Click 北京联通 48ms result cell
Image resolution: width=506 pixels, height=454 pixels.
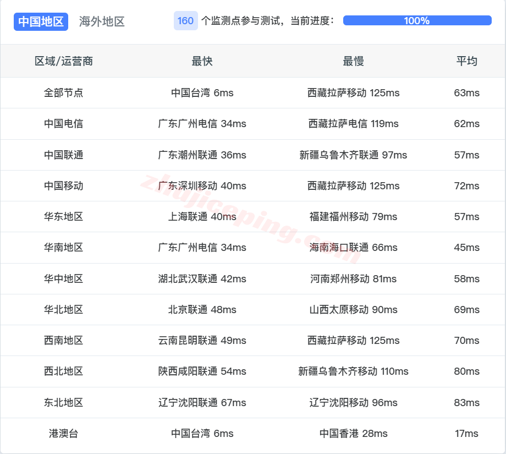click(x=203, y=309)
